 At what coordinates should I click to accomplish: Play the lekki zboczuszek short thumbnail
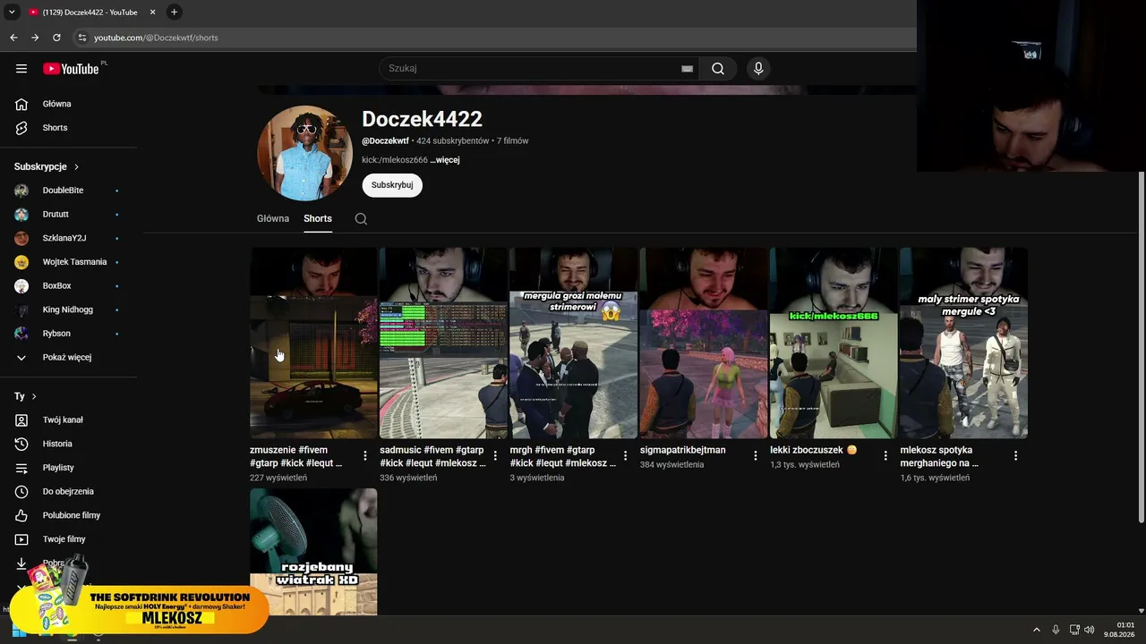click(834, 343)
